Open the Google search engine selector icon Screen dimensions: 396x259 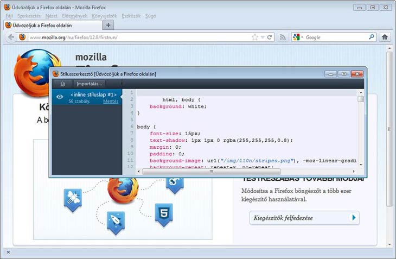(296, 37)
